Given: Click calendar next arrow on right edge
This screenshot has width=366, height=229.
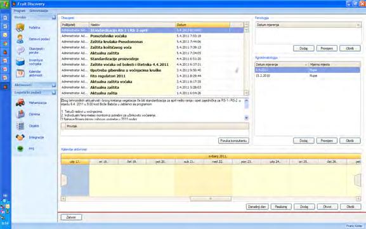Looking at the screenshot, I should pos(358,180).
